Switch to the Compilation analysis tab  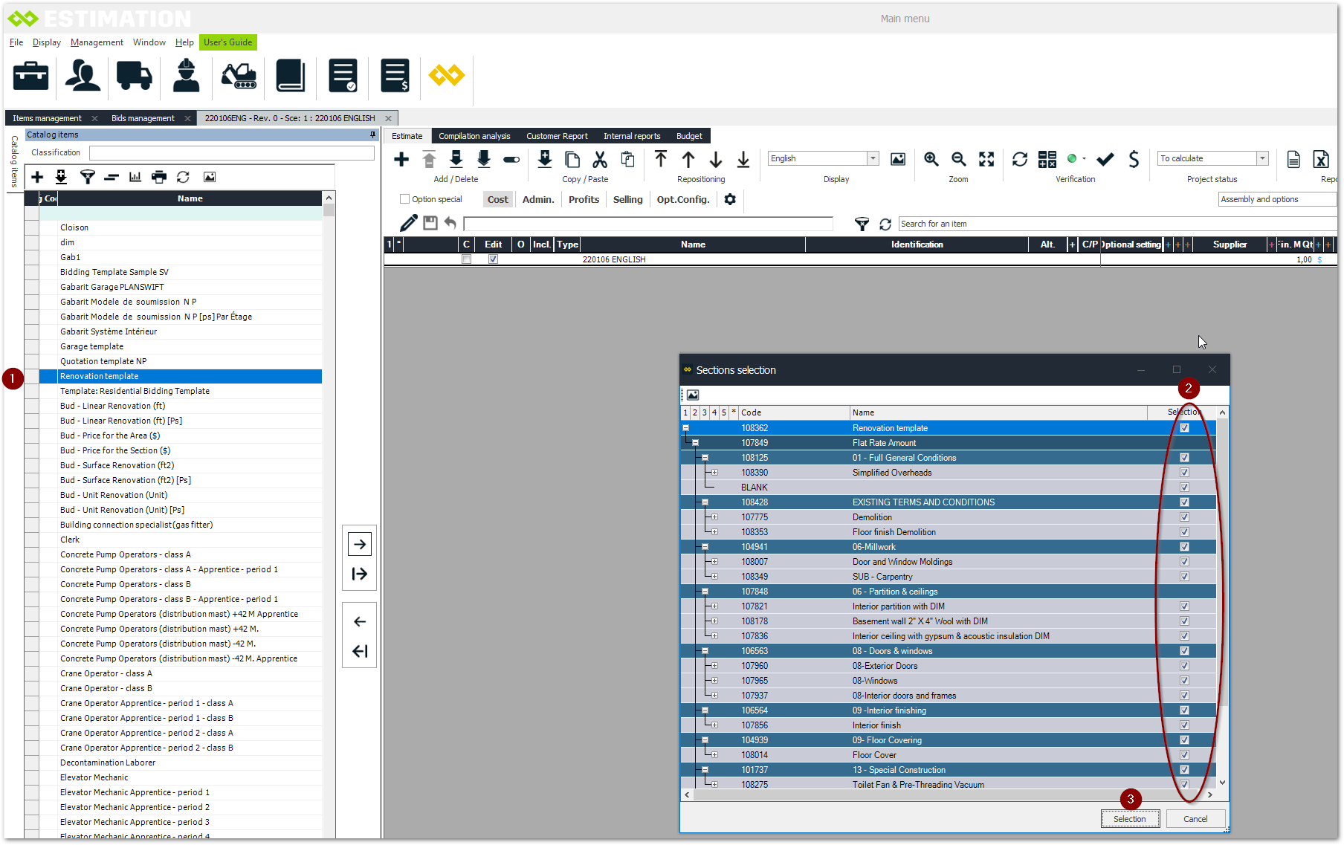pos(474,136)
